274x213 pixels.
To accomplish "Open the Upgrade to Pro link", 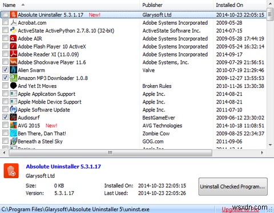I will tap(240, 210).
